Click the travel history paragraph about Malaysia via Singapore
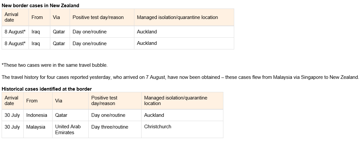Viewport: 361px width, 142px height. click(x=180, y=77)
